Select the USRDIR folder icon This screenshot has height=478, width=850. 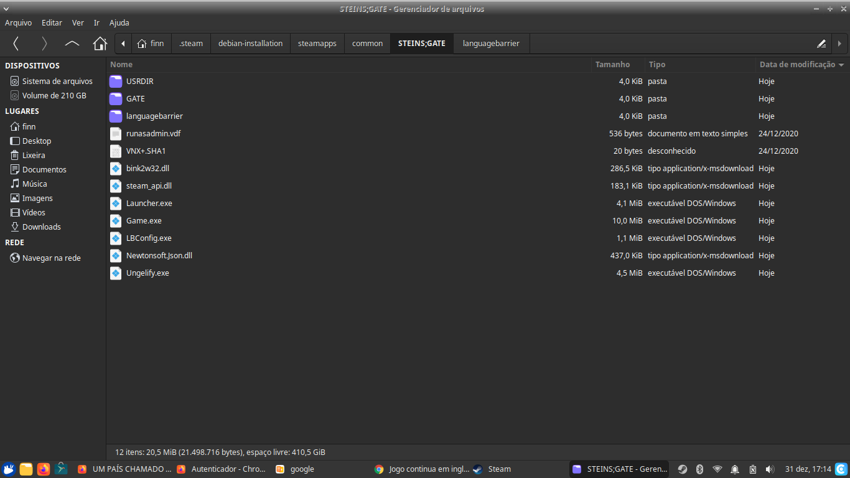click(x=116, y=82)
